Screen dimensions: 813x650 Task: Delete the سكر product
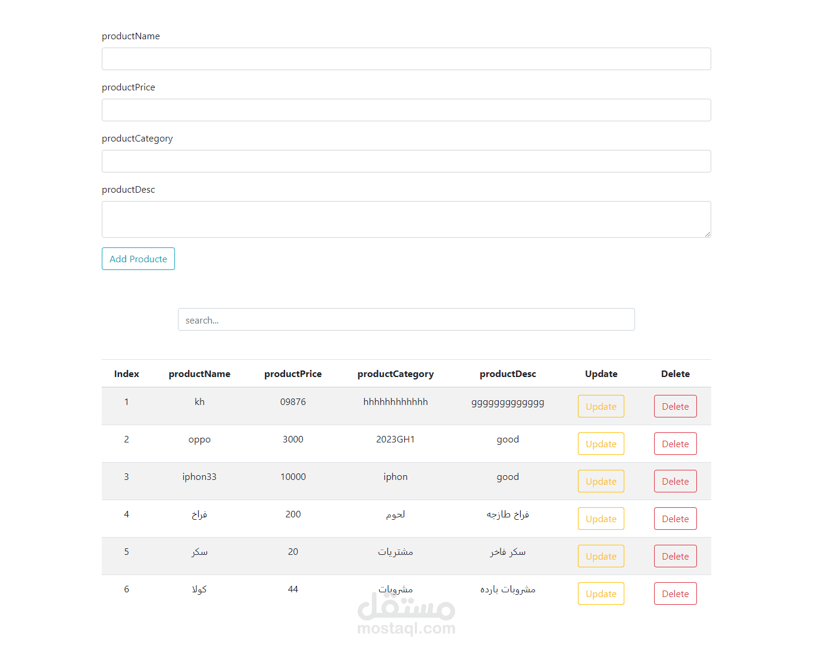(x=675, y=556)
